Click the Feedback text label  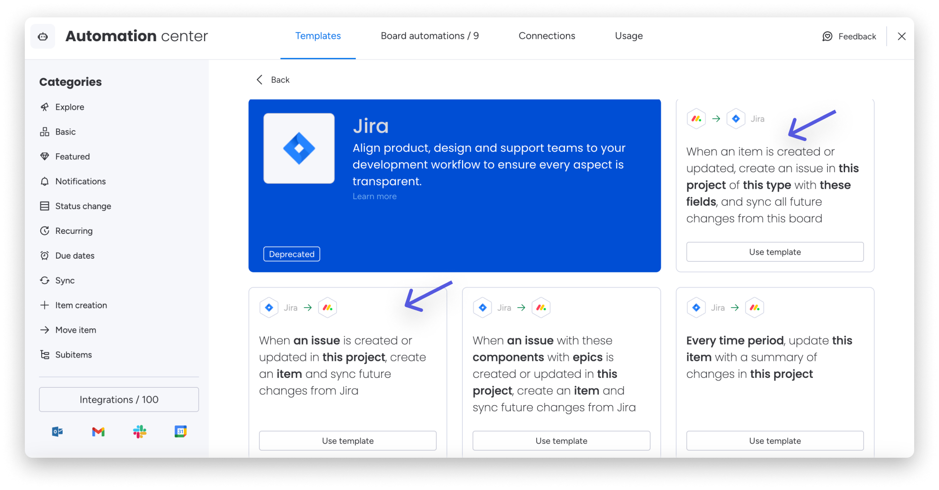click(x=857, y=36)
